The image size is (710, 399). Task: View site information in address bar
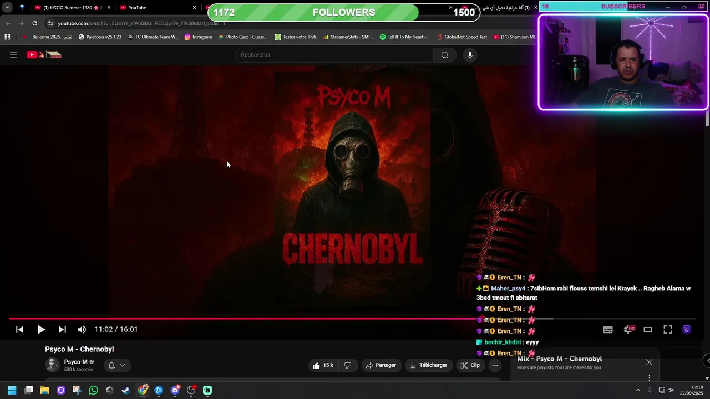(50, 23)
